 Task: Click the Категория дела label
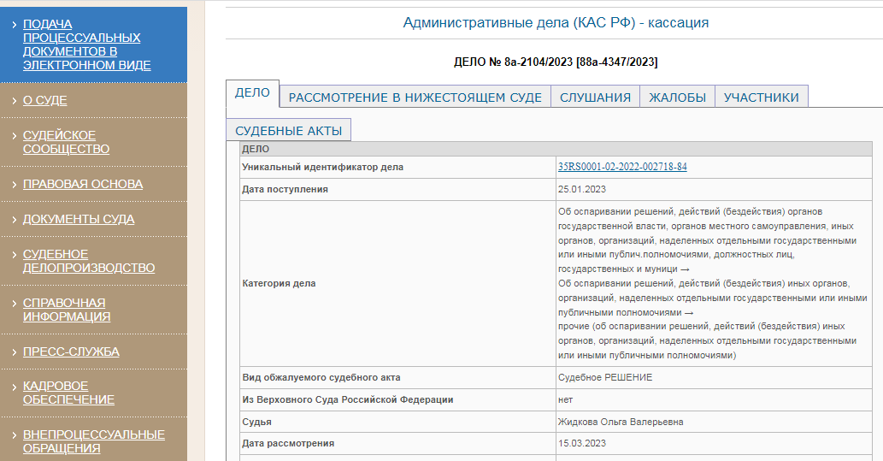[279, 283]
